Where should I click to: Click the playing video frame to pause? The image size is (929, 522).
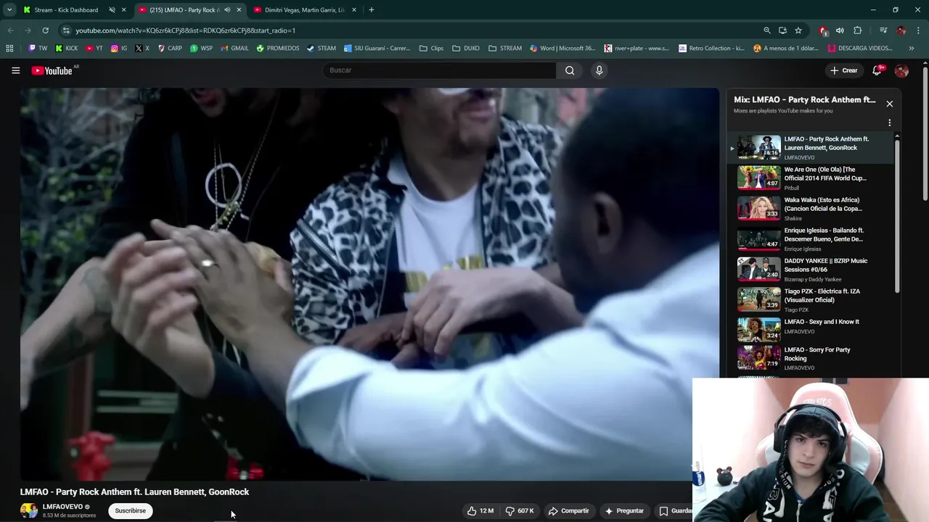tap(369, 284)
